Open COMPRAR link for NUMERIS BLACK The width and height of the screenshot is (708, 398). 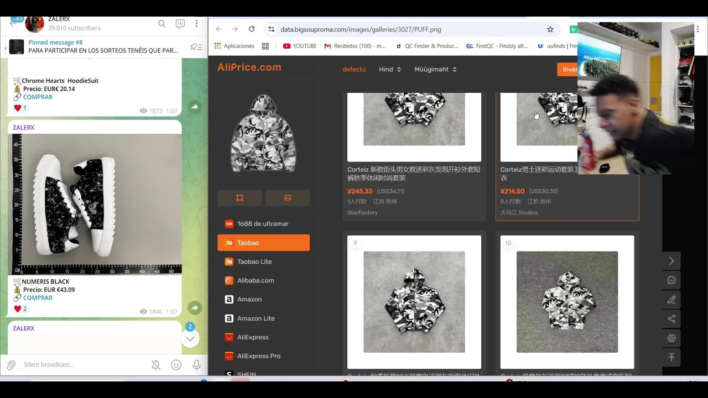point(38,297)
